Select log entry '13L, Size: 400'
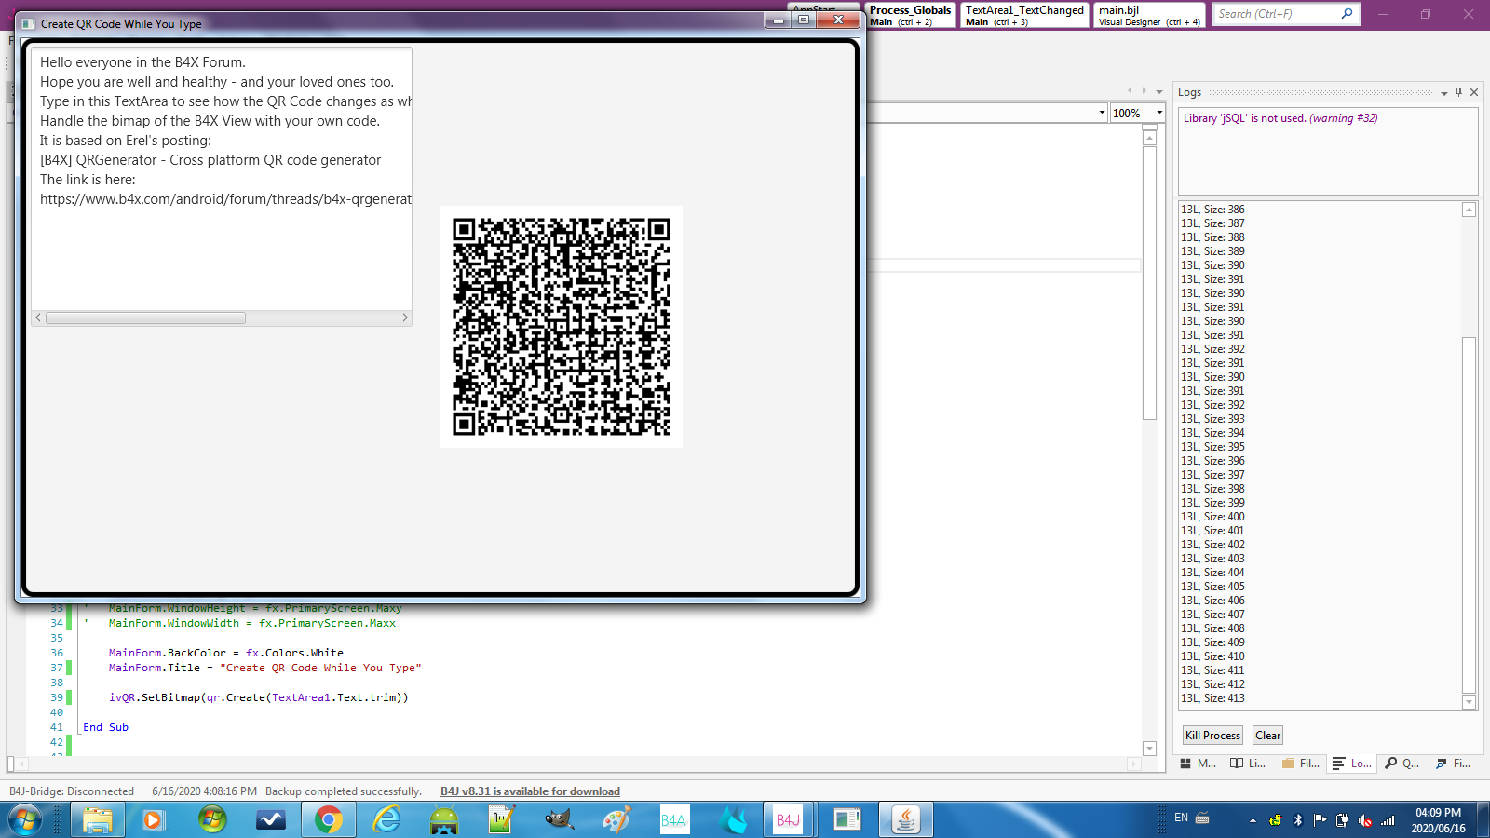Screen dimensions: 1490x838 coord(1212,517)
